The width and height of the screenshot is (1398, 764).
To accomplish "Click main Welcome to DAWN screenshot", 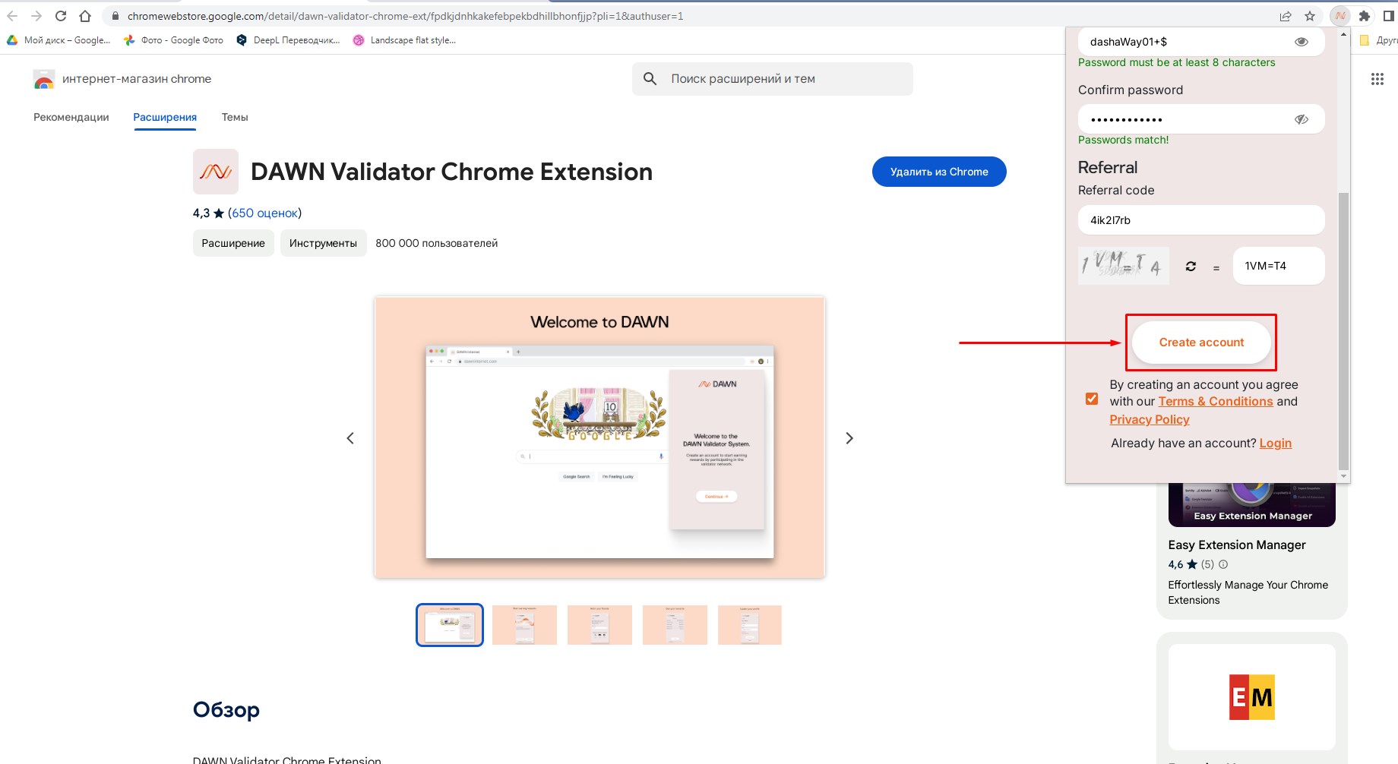I will pos(599,437).
